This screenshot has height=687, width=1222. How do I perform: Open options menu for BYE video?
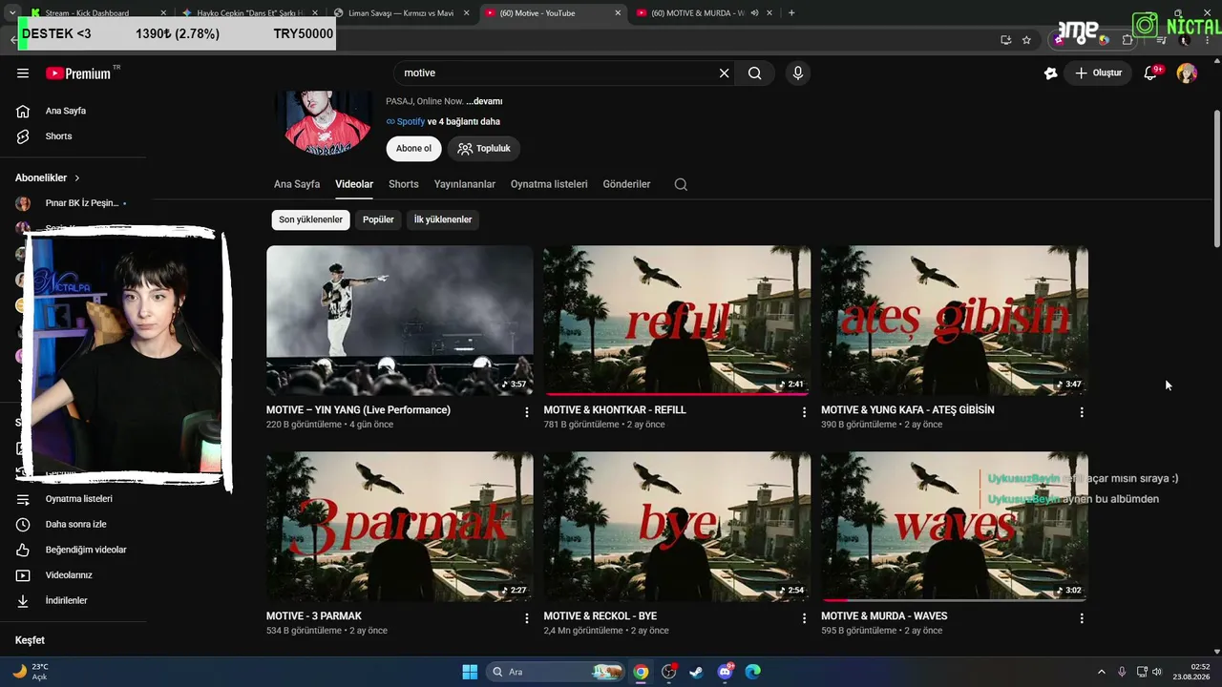[804, 618]
